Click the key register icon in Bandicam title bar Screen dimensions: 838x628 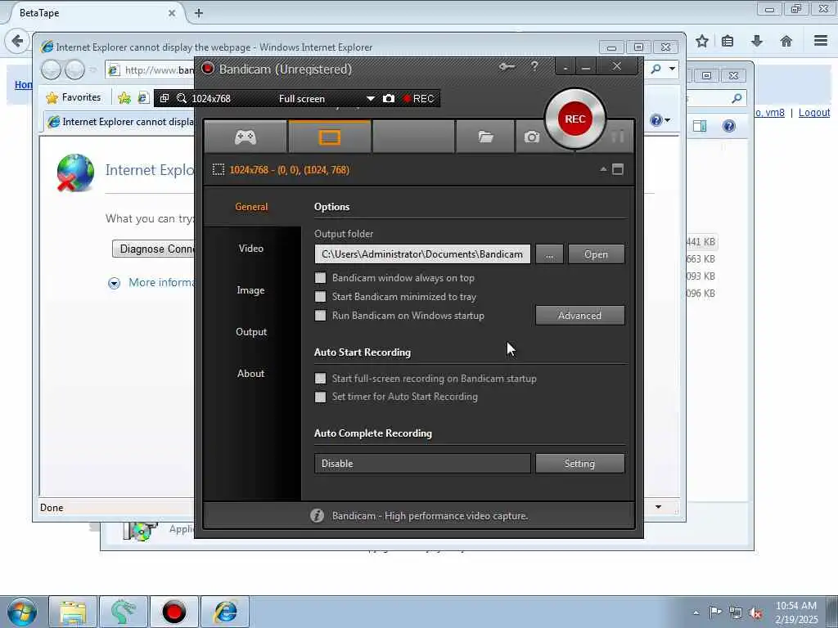click(x=507, y=67)
